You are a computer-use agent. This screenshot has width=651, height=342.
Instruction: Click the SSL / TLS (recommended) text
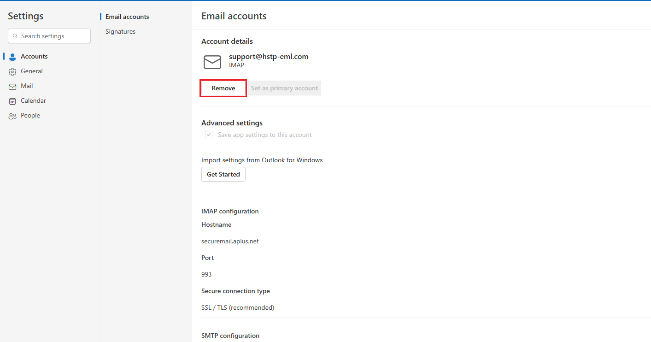click(x=238, y=307)
